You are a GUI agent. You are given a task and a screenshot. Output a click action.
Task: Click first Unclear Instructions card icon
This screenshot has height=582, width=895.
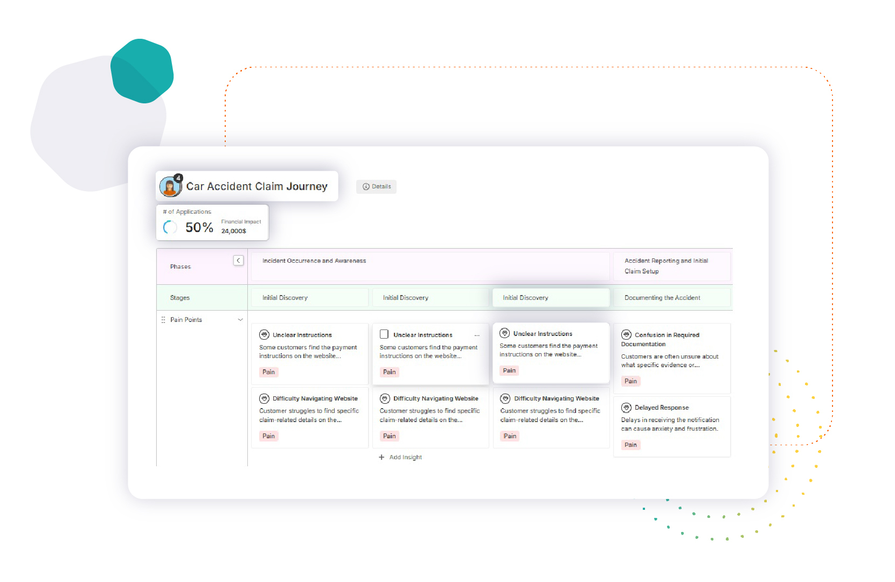coord(264,335)
